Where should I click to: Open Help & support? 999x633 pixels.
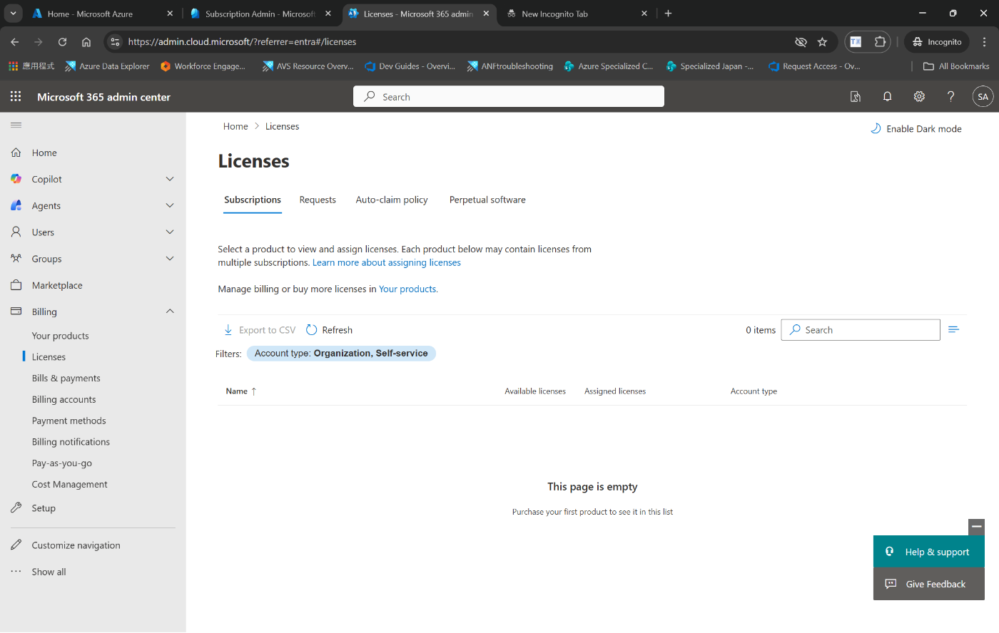[x=929, y=552]
